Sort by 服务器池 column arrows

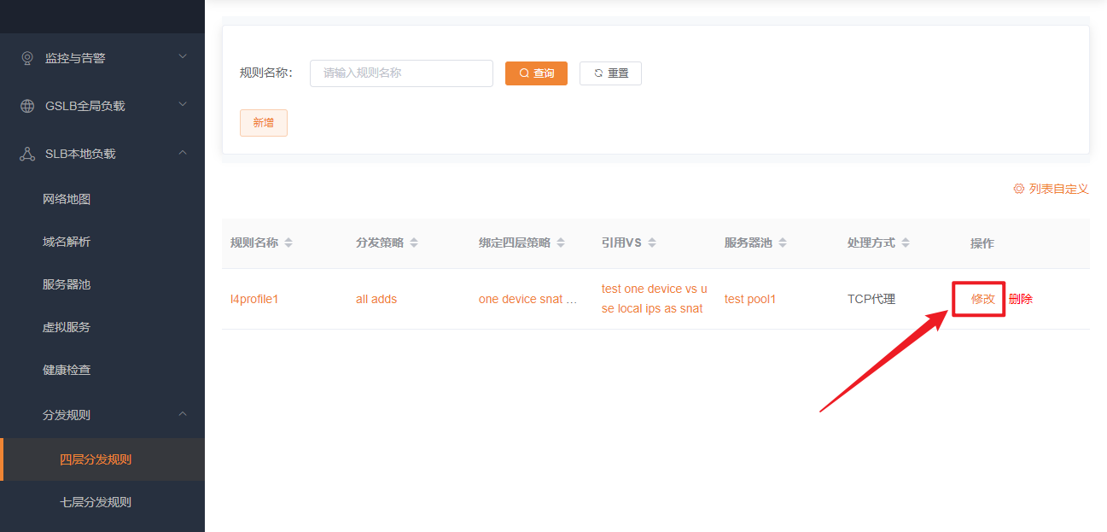[783, 243]
